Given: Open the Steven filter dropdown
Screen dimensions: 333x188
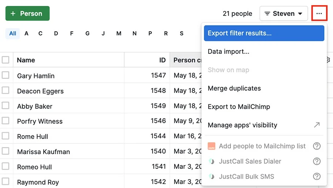Looking at the screenshot, I should [x=283, y=14].
